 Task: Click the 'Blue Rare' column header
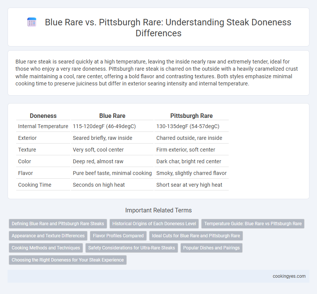pos(112,116)
